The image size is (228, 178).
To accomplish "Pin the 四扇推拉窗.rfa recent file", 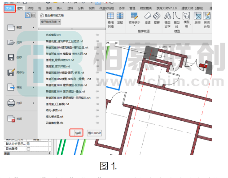I will point(98,123).
